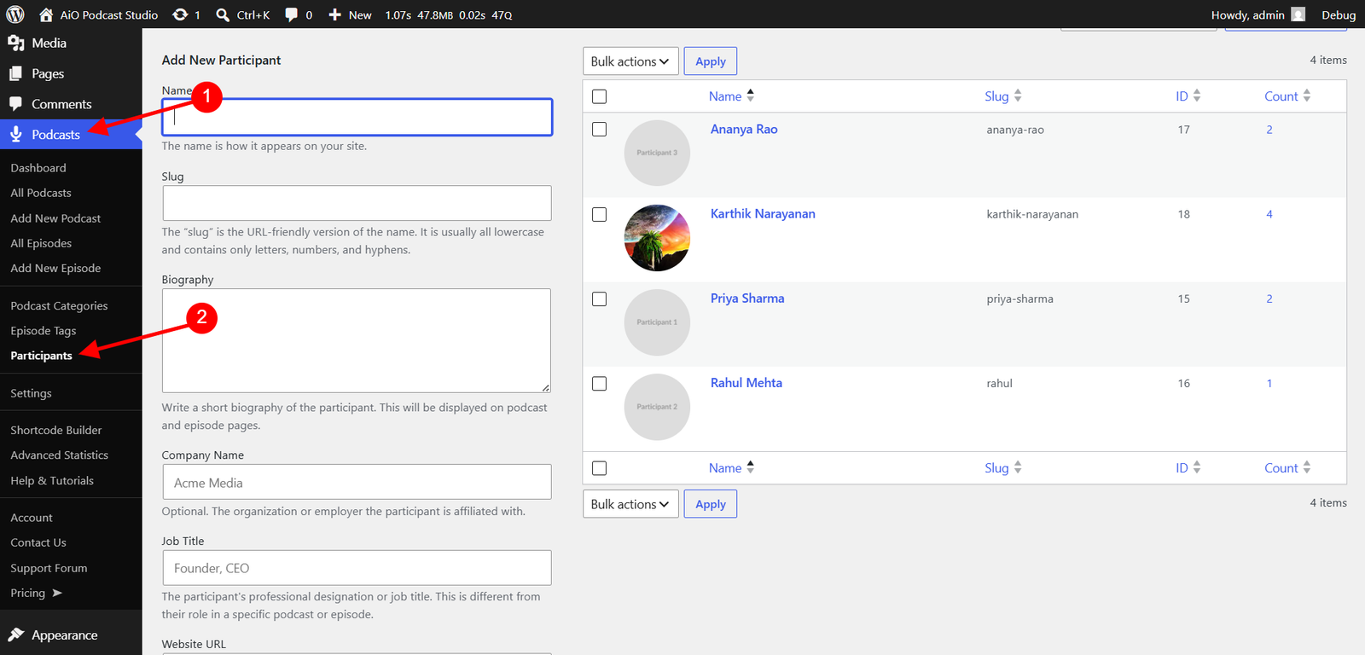
Task: Click the comments bubble icon in admin bar
Action: click(x=292, y=14)
